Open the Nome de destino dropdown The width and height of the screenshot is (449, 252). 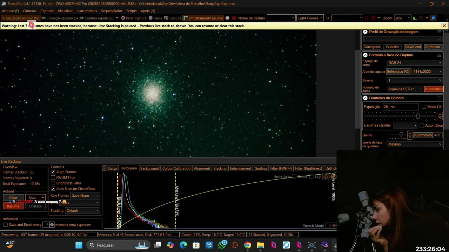click(x=281, y=18)
